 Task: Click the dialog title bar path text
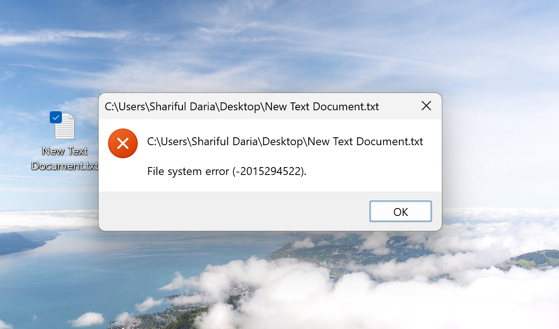coord(242,107)
